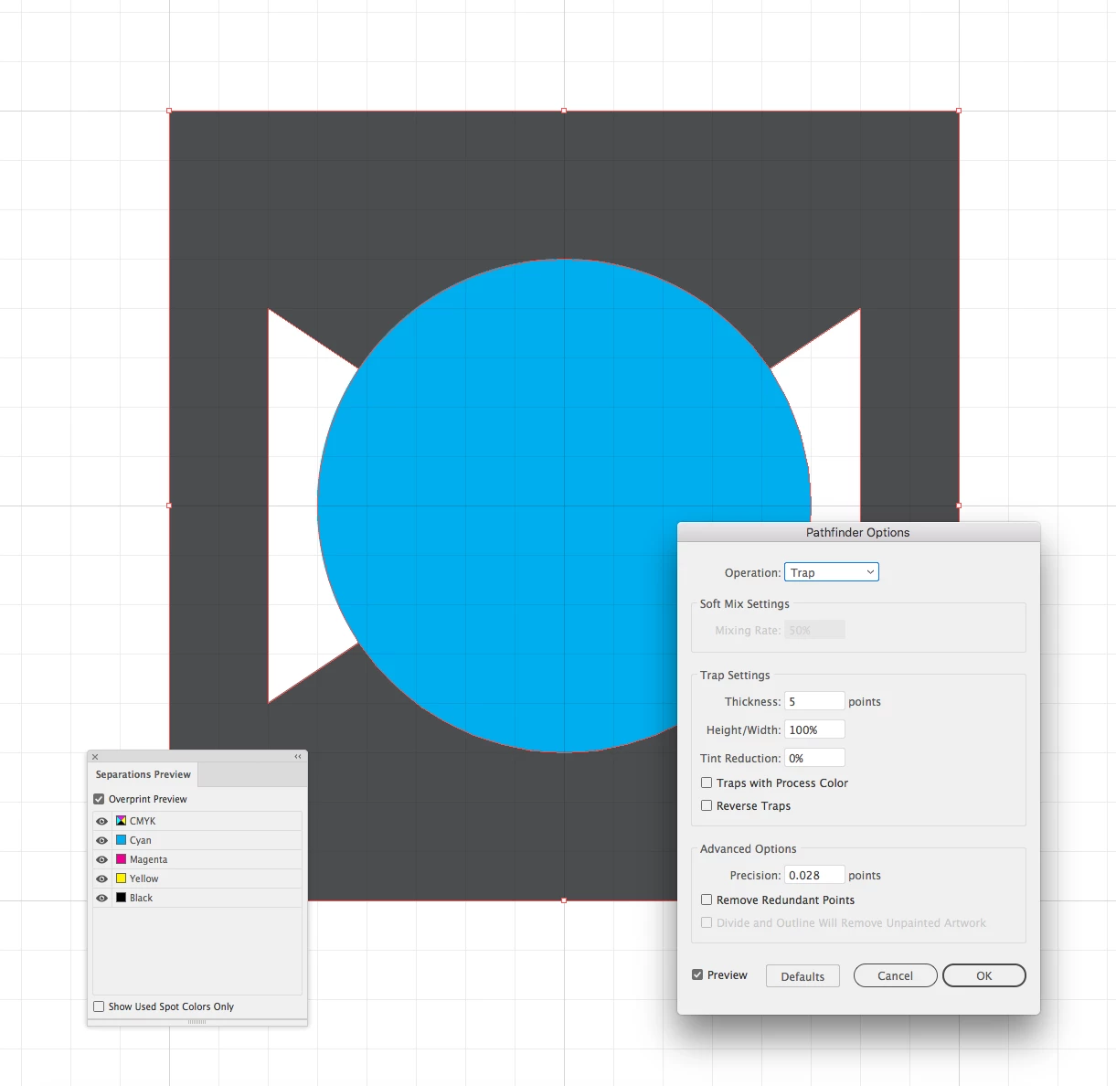Select the Magenta row label
The height and width of the screenshot is (1086, 1116).
[148, 859]
